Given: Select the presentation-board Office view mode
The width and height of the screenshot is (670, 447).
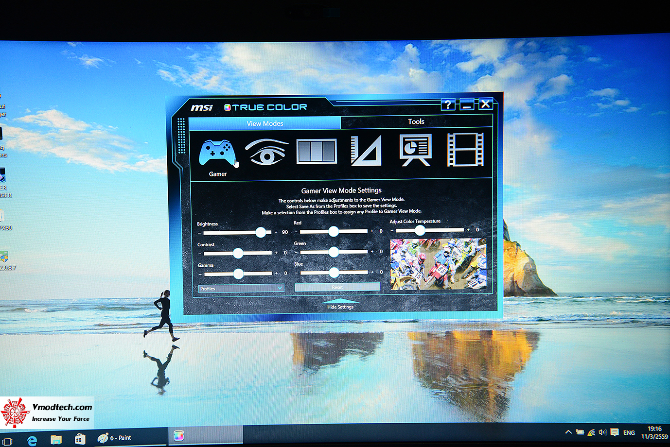Looking at the screenshot, I should [416, 150].
